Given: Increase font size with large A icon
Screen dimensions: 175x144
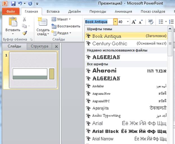Looking at the screenshot, I should coord(134,22).
